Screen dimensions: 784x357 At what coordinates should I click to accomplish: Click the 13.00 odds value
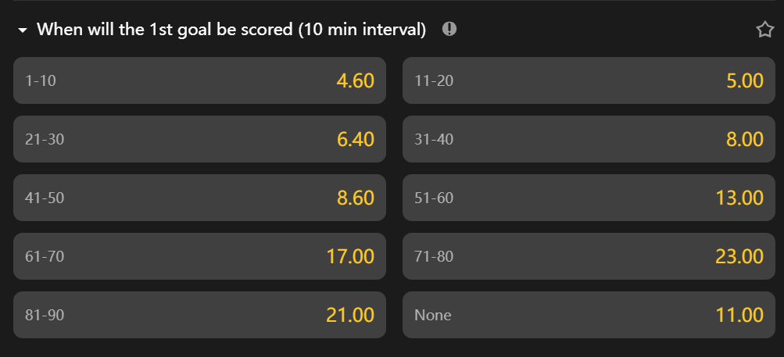(739, 198)
